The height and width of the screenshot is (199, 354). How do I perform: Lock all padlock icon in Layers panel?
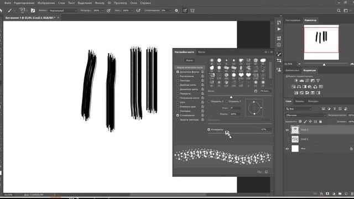coord(320,122)
